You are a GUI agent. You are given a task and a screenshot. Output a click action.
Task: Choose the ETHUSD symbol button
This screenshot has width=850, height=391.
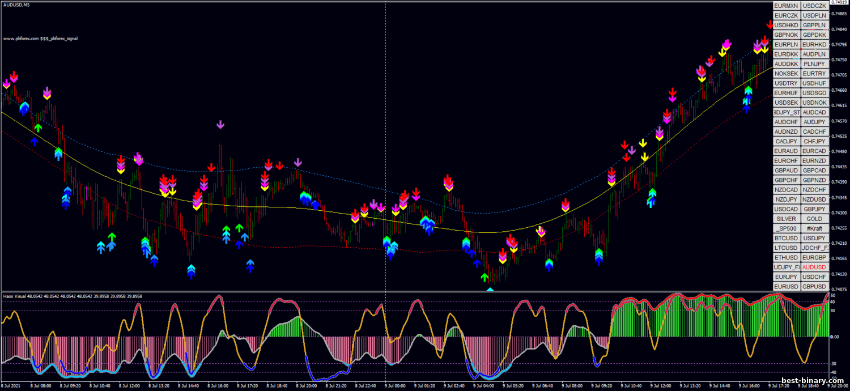point(786,257)
